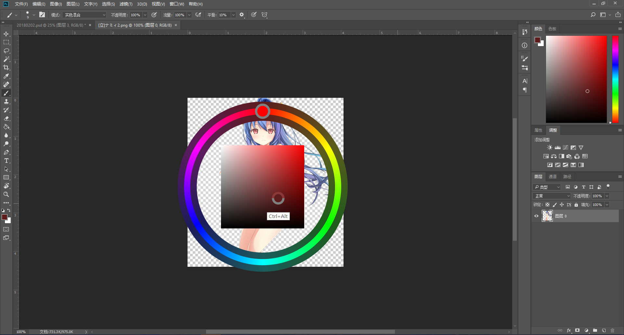Select the Path Selection tool

click(6, 169)
